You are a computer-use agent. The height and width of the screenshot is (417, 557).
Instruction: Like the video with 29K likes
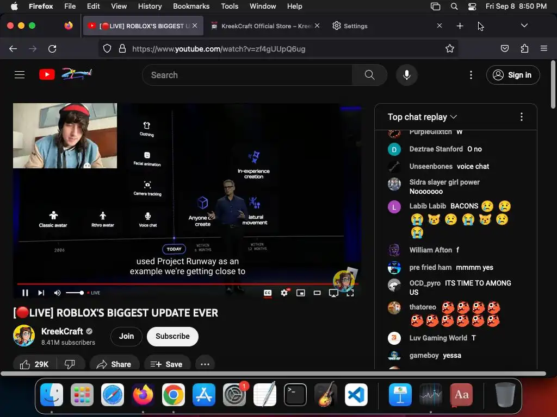pos(34,364)
